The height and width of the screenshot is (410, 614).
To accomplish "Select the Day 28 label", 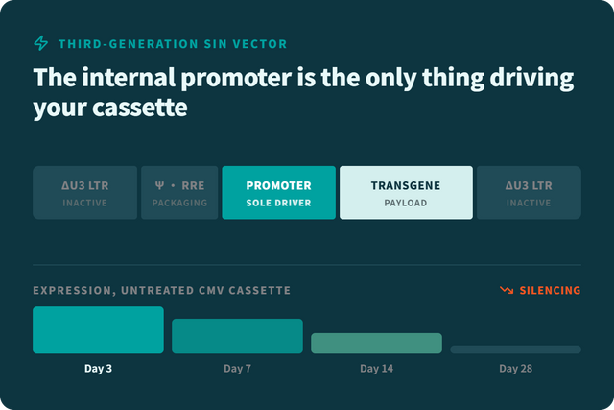I will click(516, 369).
